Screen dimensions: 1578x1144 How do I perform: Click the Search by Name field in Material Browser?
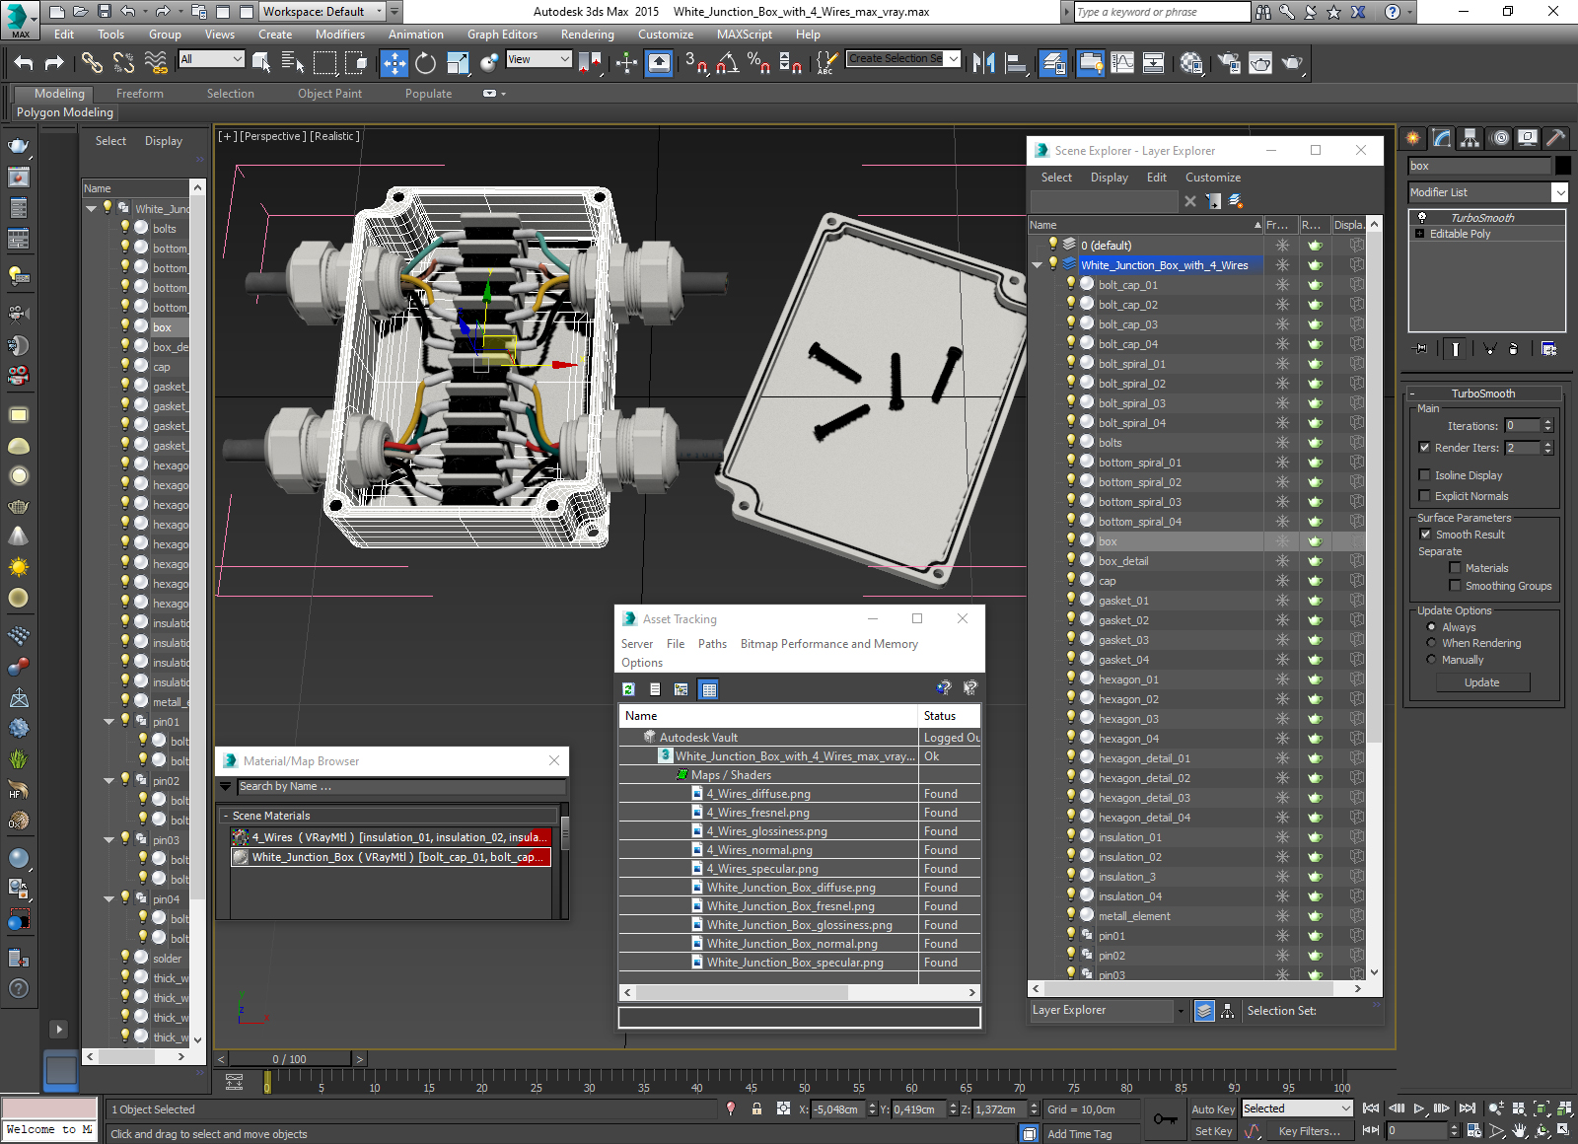(400, 787)
